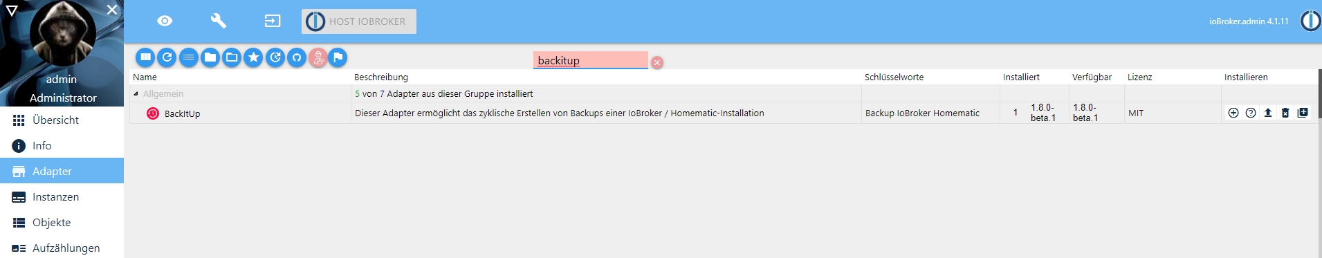
Task: Toggle visibility eye icon in header
Action: pos(165,21)
